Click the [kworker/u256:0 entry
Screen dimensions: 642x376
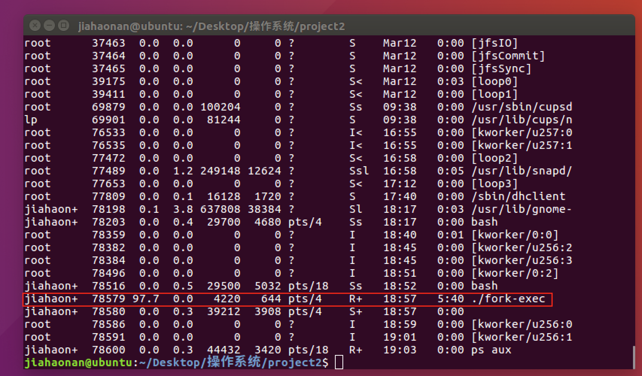522,324
